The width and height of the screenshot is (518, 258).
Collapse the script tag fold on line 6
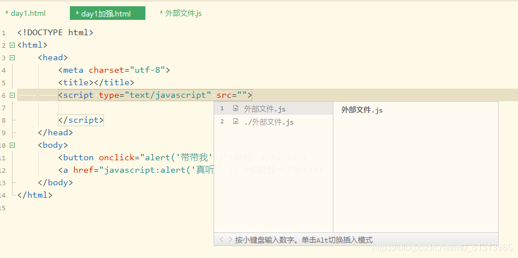coord(12,95)
